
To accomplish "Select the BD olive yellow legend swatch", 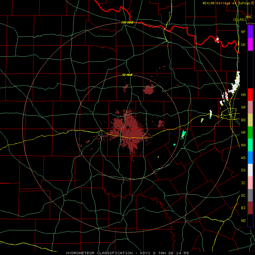I will [250, 120].
